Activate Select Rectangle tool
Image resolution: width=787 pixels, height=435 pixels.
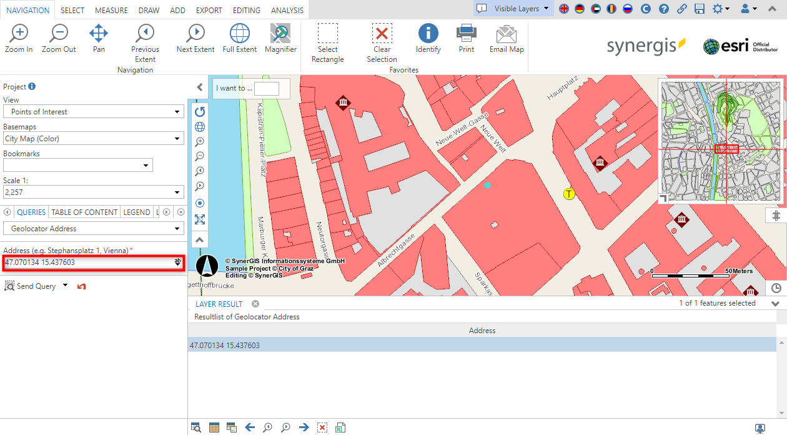[327, 41]
